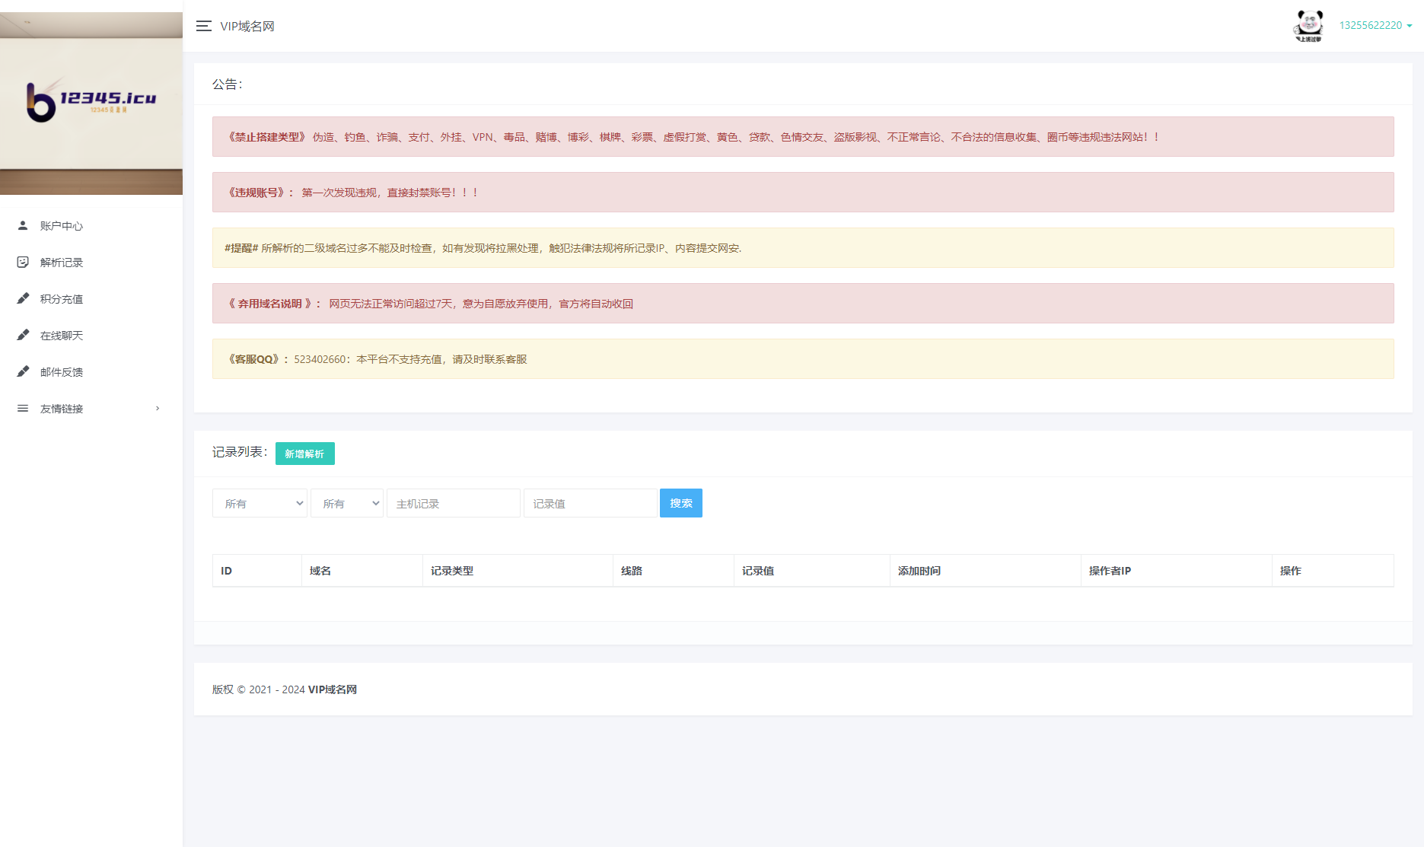This screenshot has width=1424, height=847.
Task: Click the 邮件反馈 pencil icon
Action: tap(23, 371)
